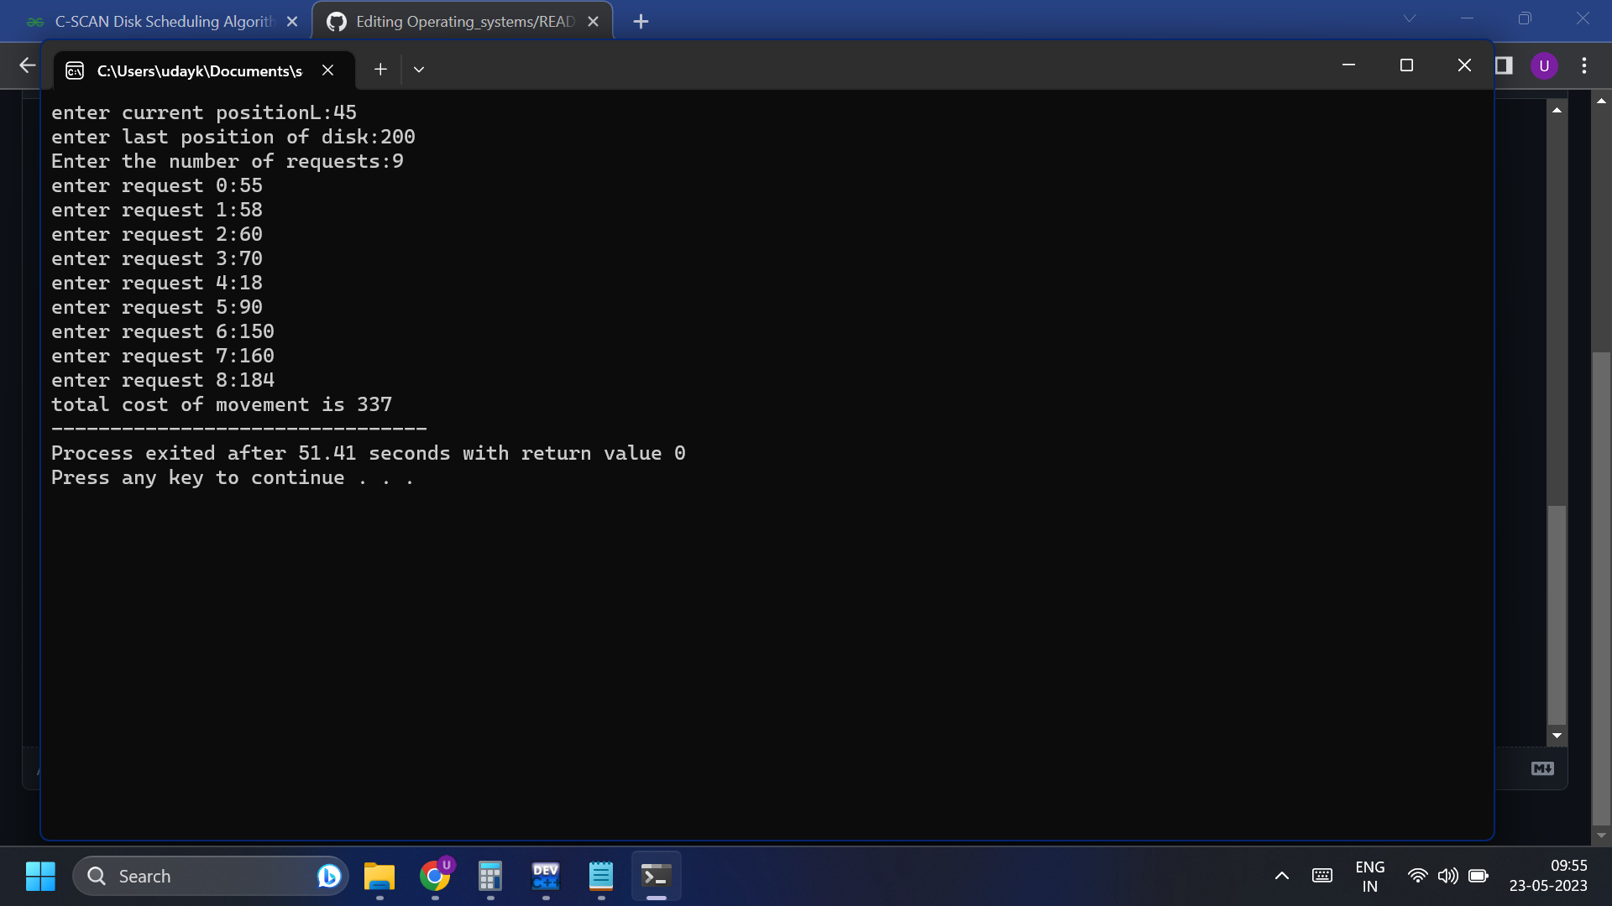Open a new terminal tab with the plus button
This screenshot has height=906, width=1612.
tap(380, 69)
